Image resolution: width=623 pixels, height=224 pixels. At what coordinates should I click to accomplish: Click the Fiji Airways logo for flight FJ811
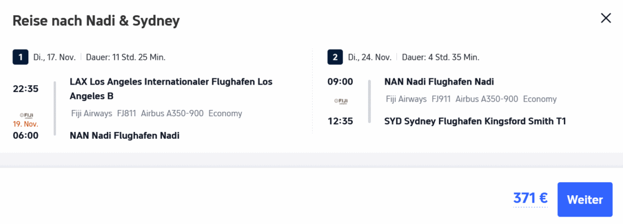(25, 115)
